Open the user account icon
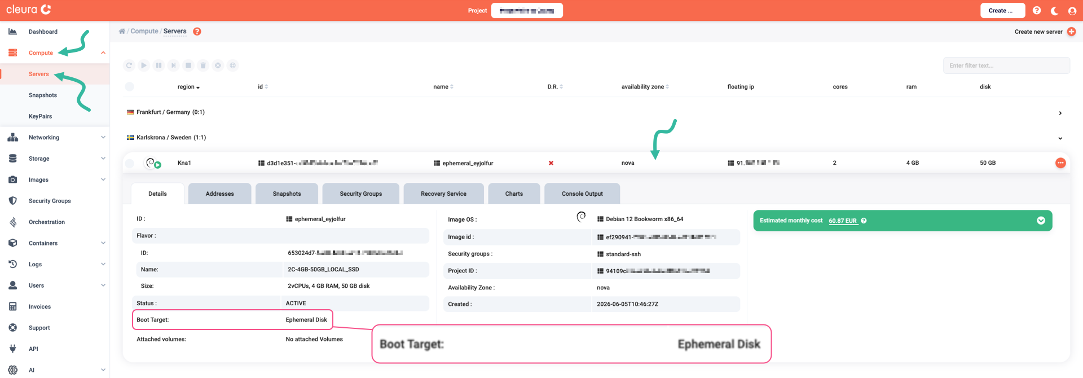Image resolution: width=1083 pixels, height=378 pixels. tap(1072, 11)
